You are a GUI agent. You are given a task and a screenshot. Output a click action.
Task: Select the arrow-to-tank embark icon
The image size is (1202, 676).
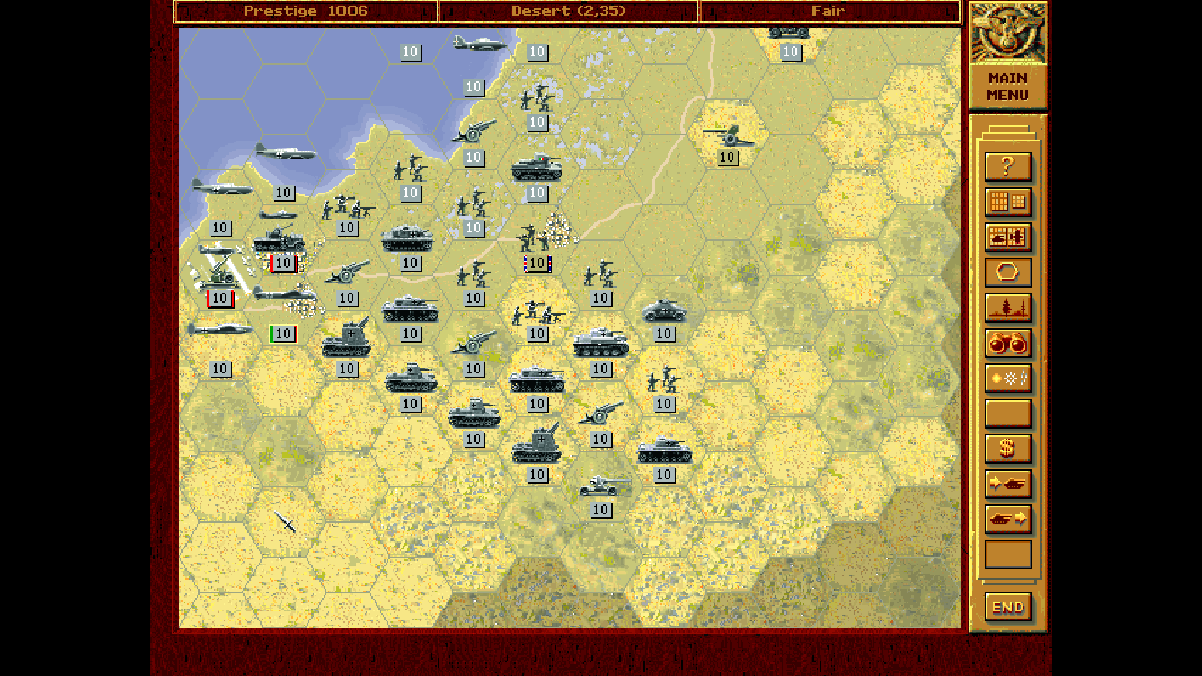[1007, 482]
